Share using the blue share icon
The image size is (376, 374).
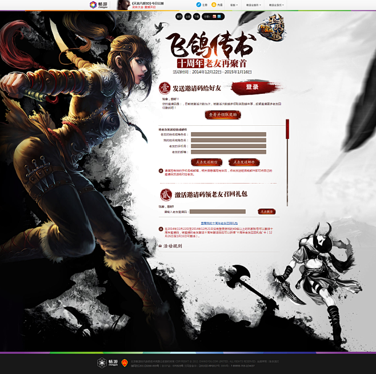(x=219, y=17)
